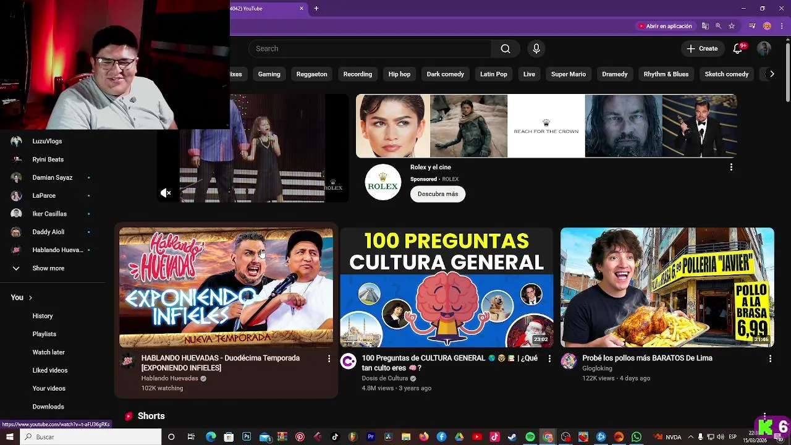
Task: Select the Hip hop chip
Action: (x=399, y=74)
